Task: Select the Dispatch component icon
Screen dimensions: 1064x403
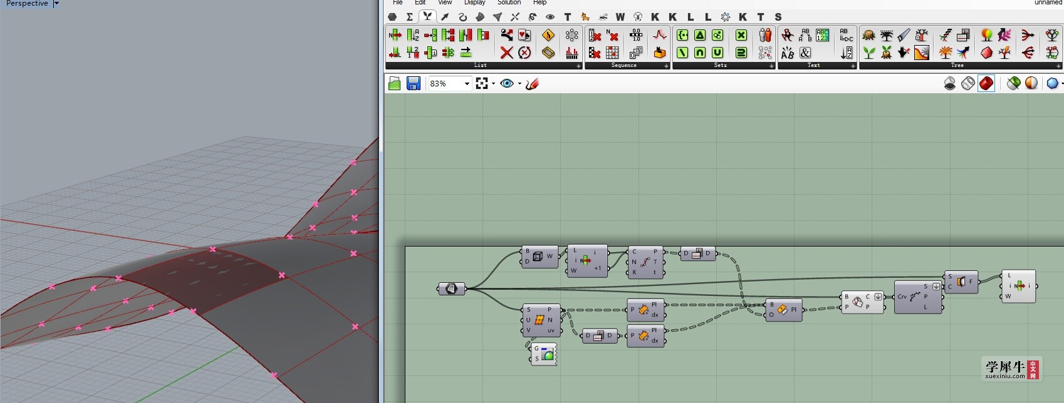Action: [506, 35]
